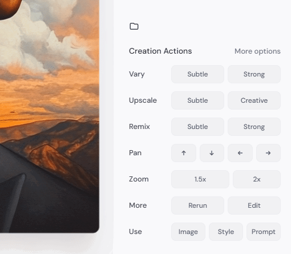Open More options link
Image resolution: width=291 pixels, height=254 pixels.
tap(257, 51)
